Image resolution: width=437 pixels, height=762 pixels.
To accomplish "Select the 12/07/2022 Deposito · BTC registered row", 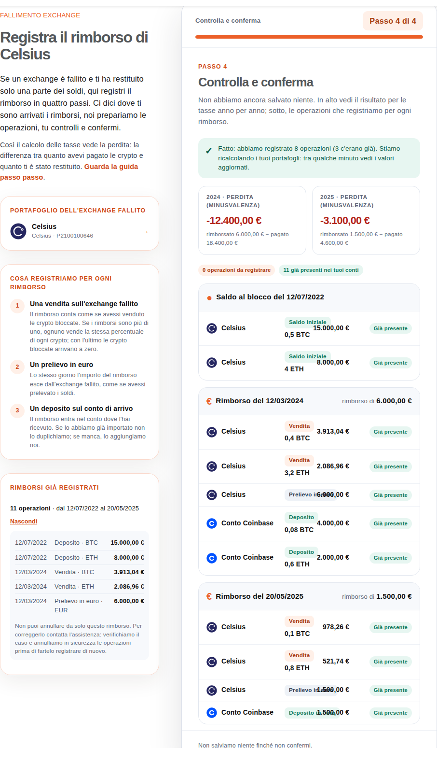I will 80,543.
